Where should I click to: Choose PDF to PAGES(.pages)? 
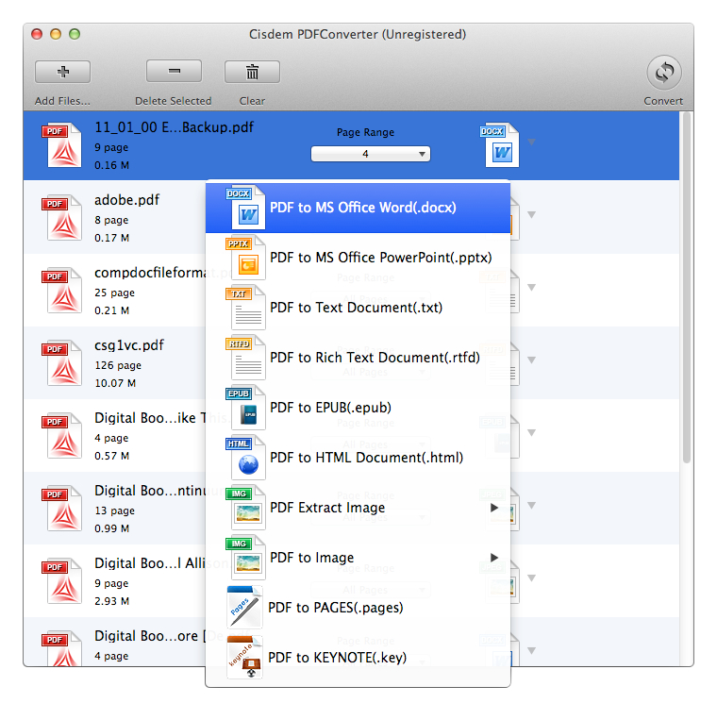click(x=358, y=608)
